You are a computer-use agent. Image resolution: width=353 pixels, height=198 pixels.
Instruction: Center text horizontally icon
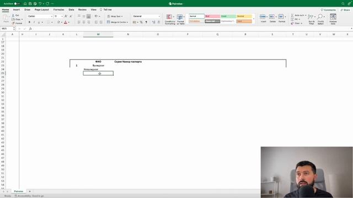[x=84, y=22]
